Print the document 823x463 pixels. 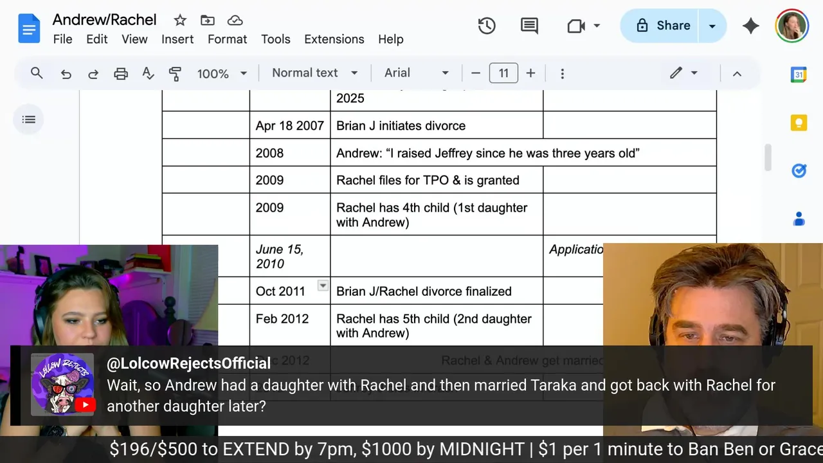(121, 73)
